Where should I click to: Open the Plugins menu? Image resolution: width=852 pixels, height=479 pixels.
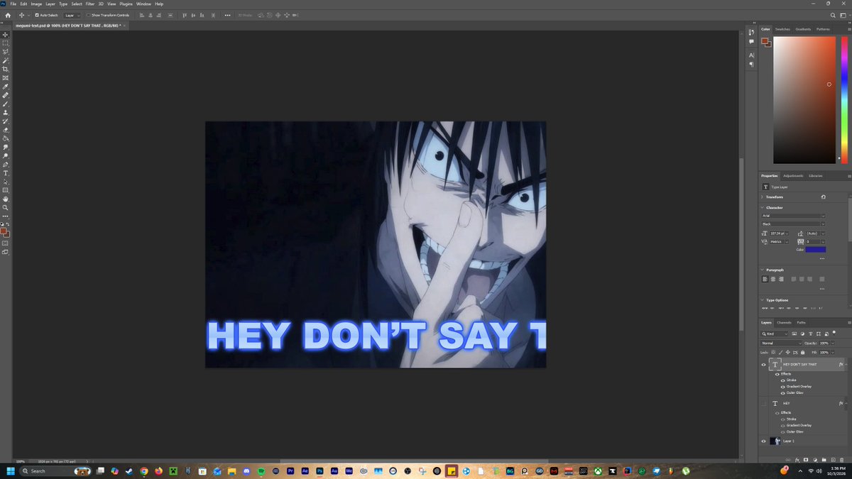point(126,4)
